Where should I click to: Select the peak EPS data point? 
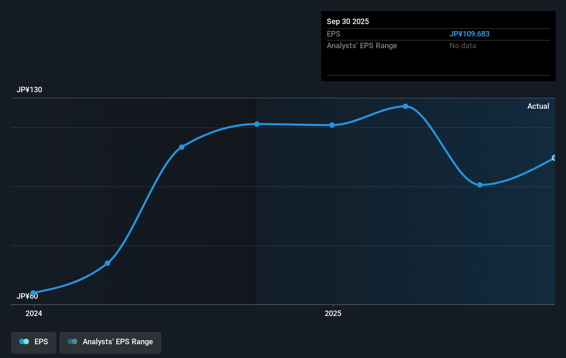[406, 107]
